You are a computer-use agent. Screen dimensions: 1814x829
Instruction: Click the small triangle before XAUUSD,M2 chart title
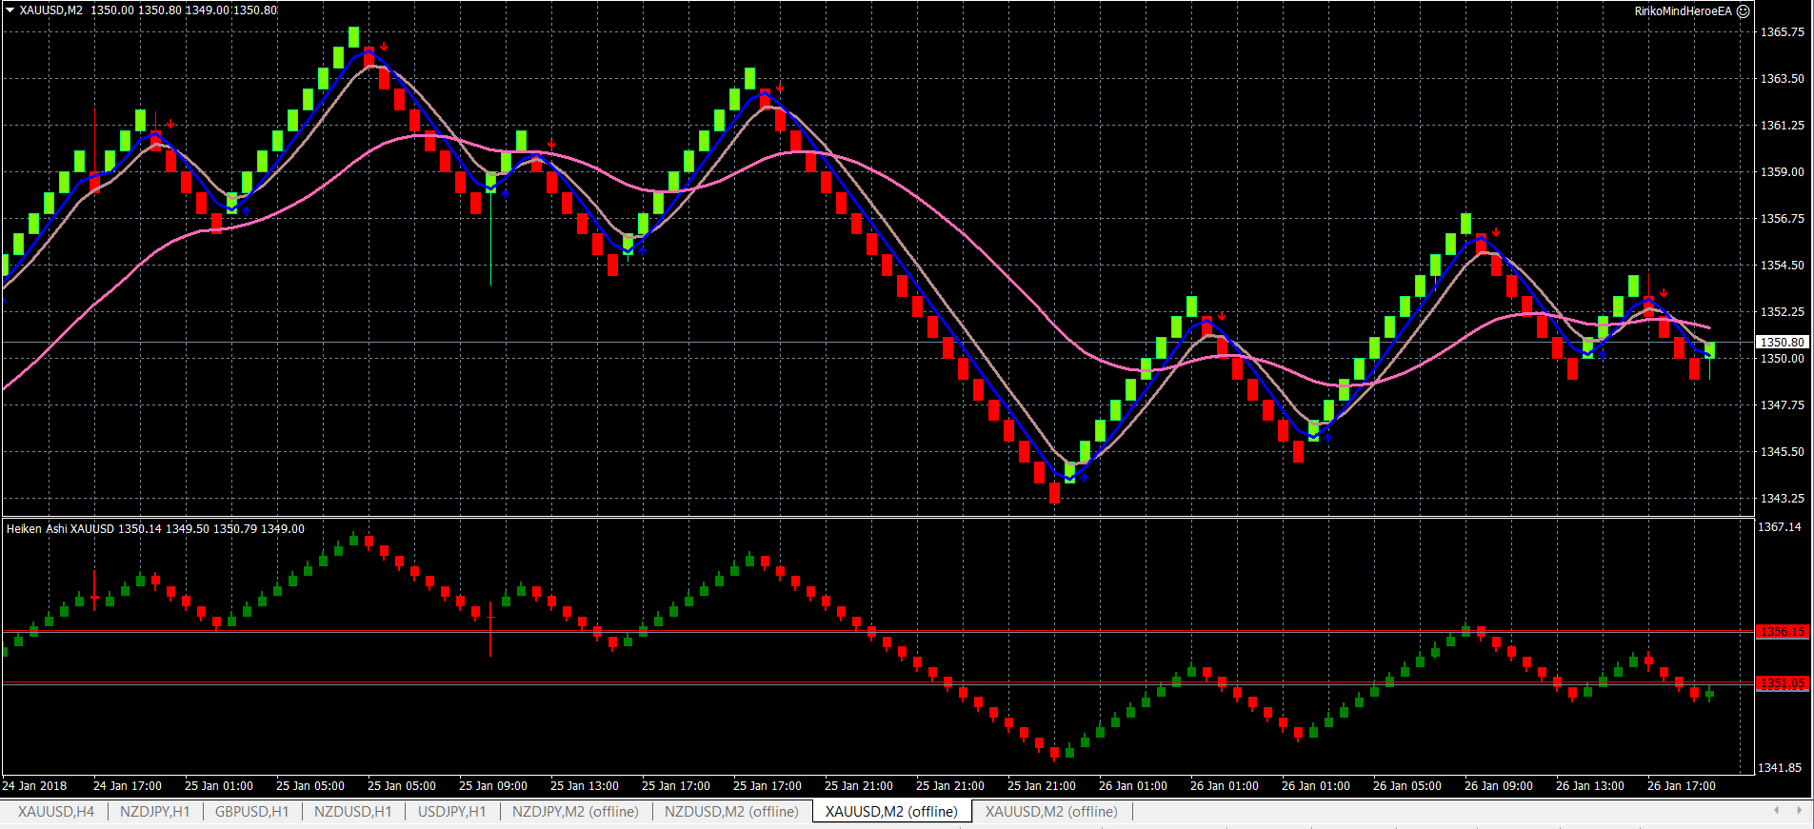point(10,10)
